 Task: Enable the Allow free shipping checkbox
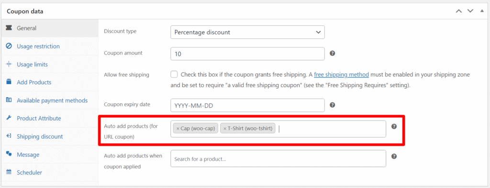[174, 75]
